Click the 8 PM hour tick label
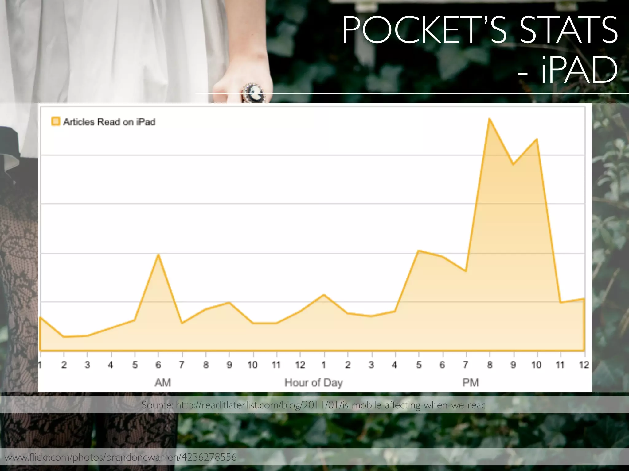629x471 pixels. tap(490, 365)
